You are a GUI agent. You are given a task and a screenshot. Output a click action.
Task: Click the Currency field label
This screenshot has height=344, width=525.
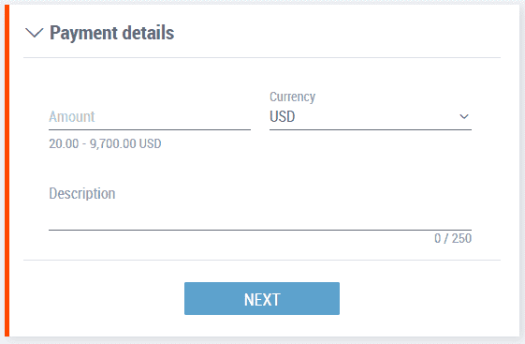[293, 97]
